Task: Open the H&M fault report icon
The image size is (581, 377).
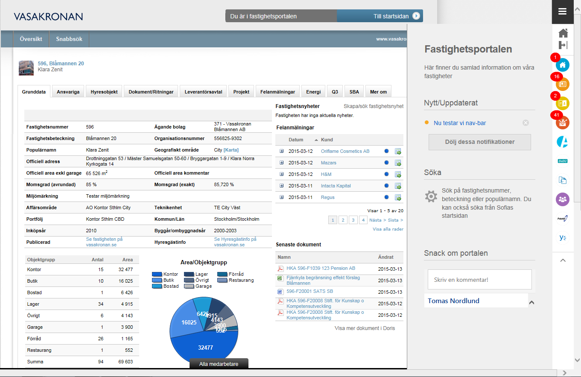Action: 398,174
